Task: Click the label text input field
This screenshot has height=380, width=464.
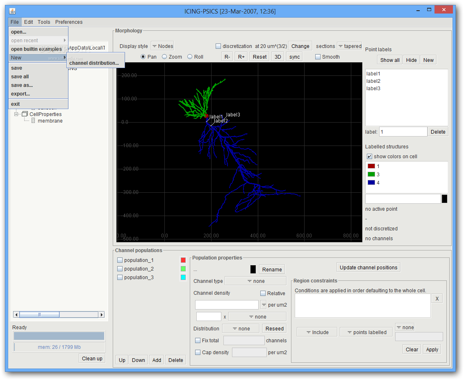Action: [x=403, y=132]
